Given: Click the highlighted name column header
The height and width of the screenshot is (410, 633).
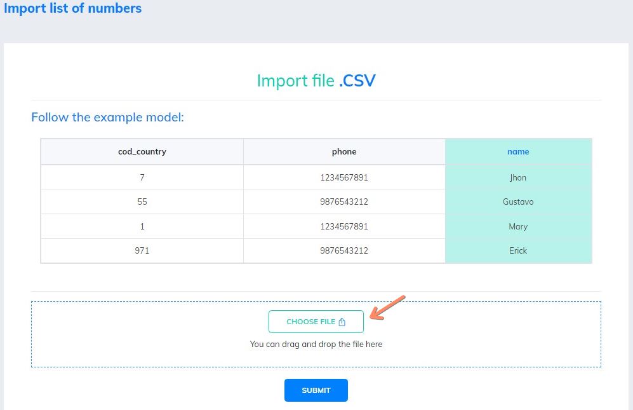Looking at the screenshot, I should tap(518, 152).
